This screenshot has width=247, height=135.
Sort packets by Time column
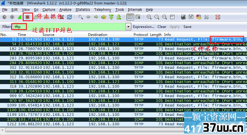(30, 34)
